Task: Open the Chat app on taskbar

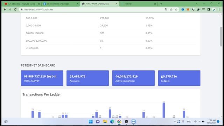Action: click(x=98, y=121)
